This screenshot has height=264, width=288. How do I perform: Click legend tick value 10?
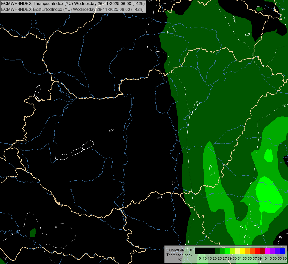coord(205,258)
